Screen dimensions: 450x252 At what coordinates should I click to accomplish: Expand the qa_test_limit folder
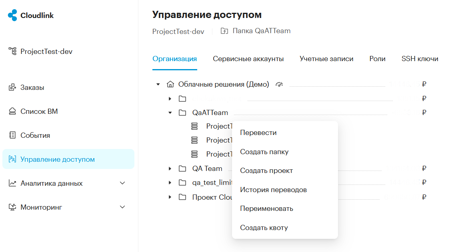[x=170, y=183]
